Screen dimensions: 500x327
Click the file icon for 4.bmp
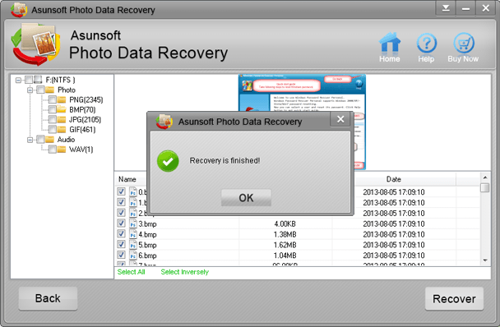click(133, 234)
